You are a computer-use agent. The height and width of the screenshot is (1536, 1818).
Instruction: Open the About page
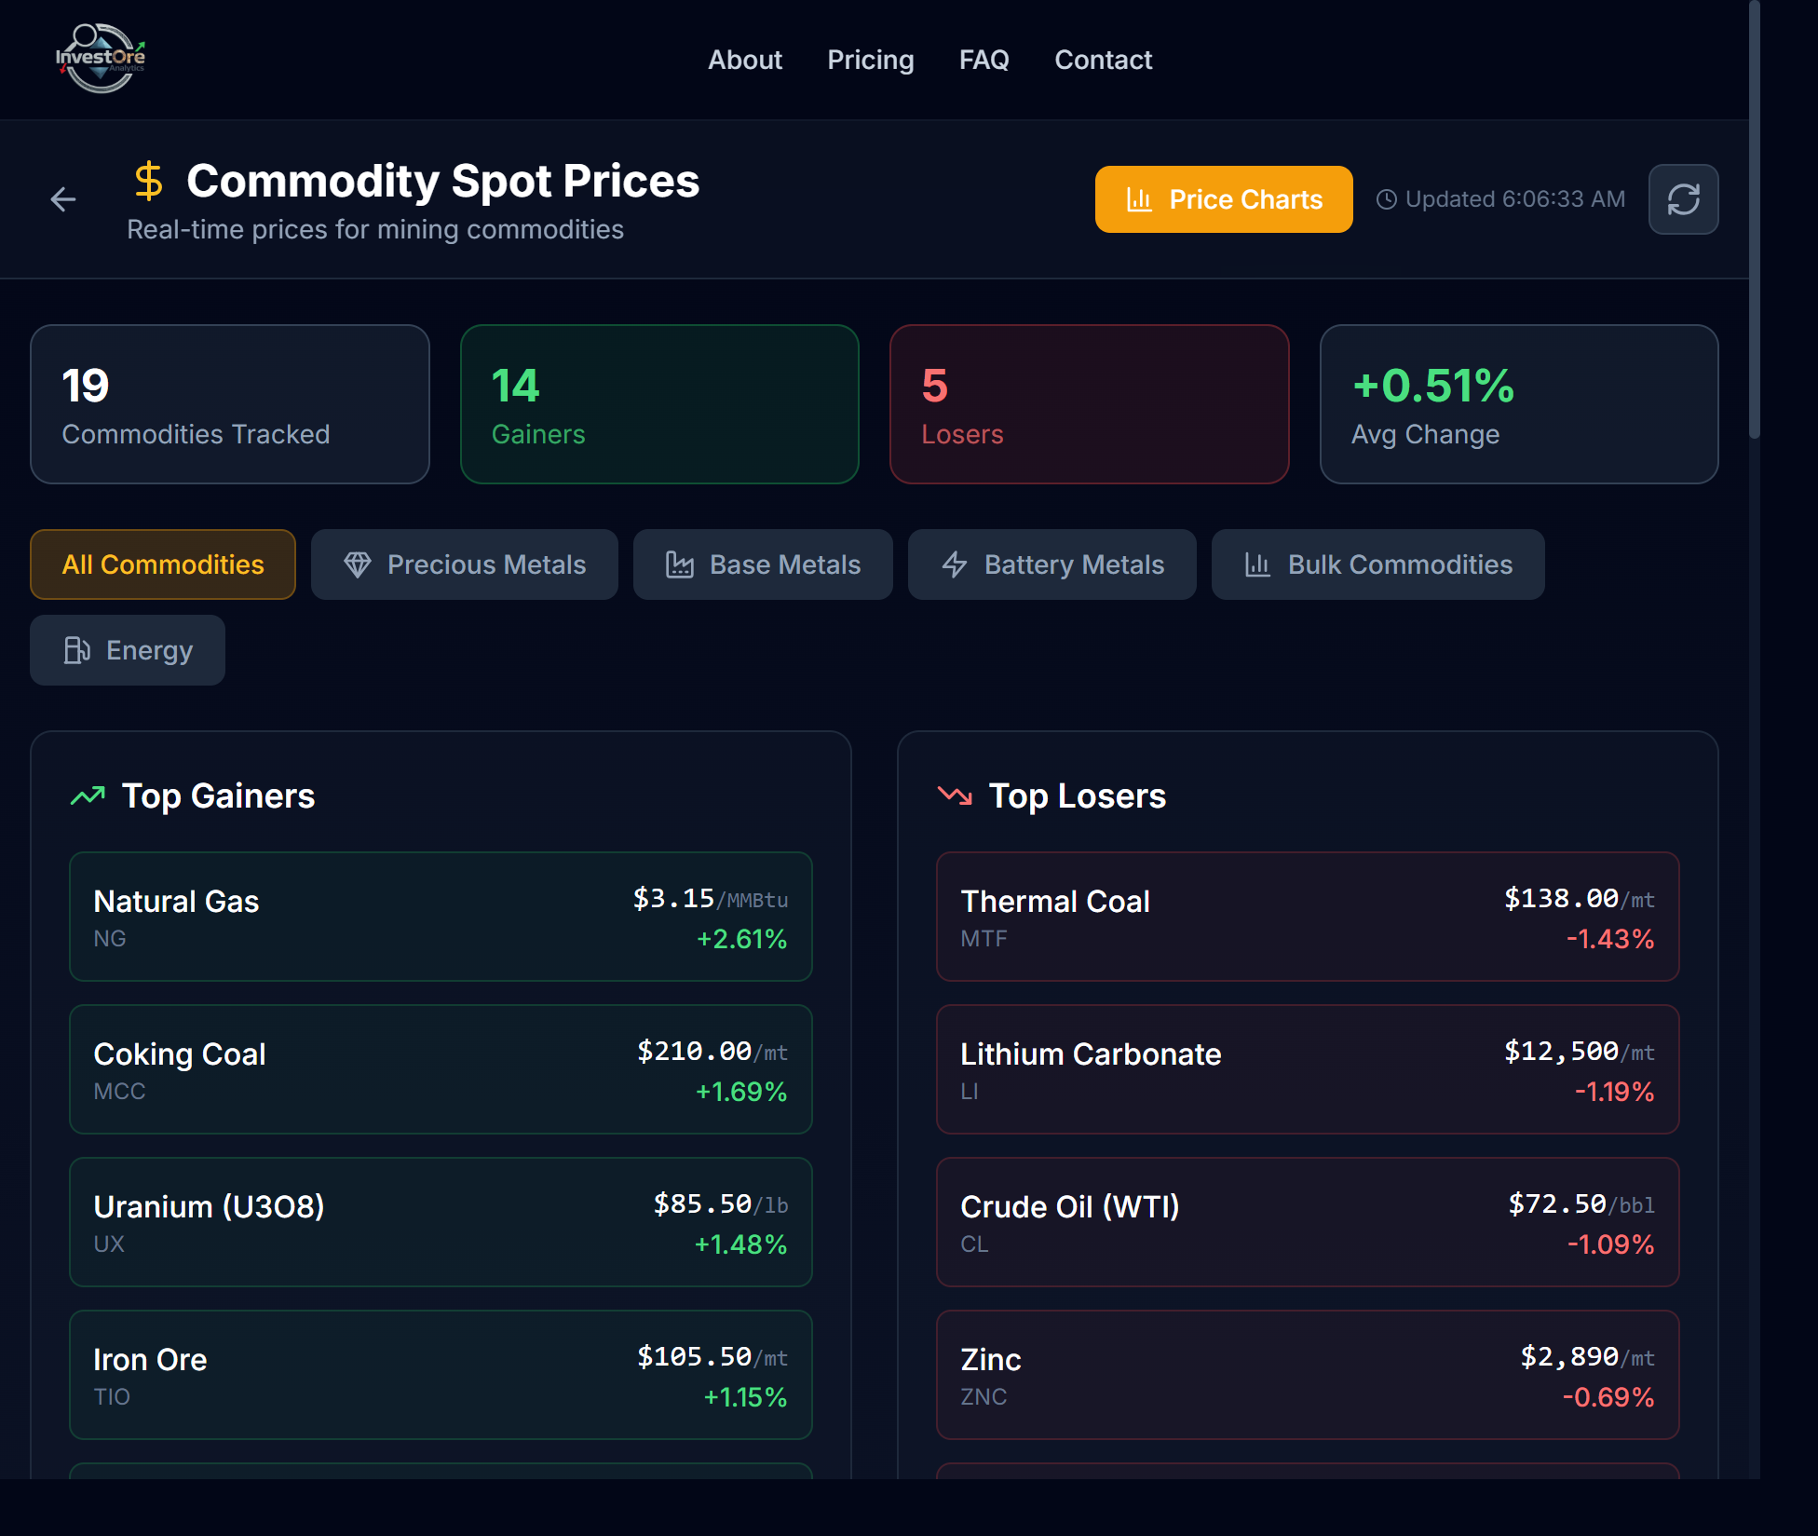tap(744, 60)
